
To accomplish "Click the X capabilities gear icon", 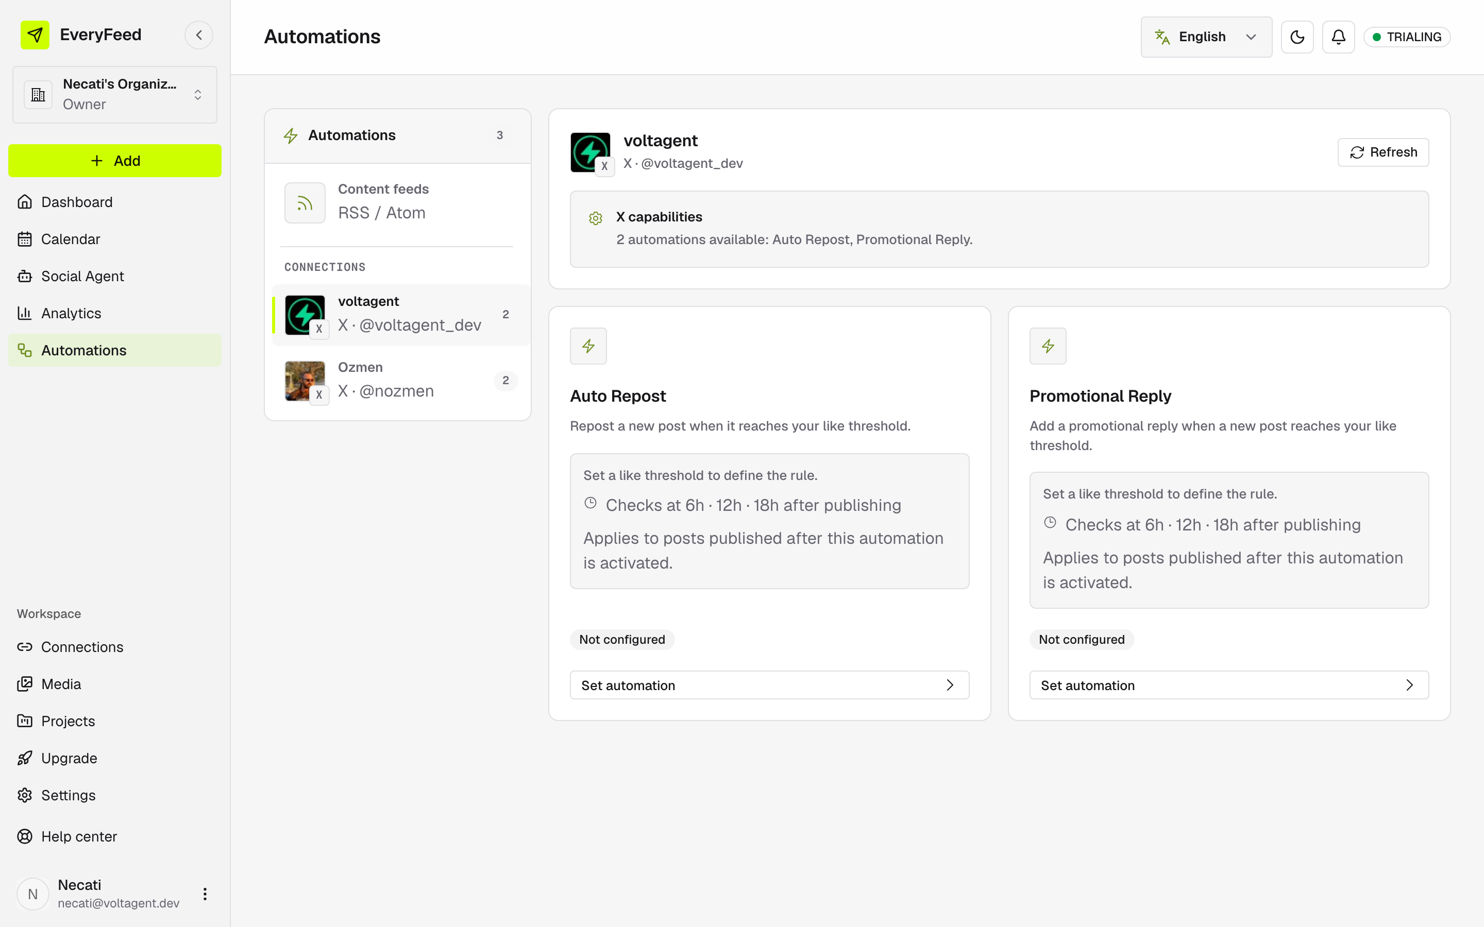I will click(595, 218).
